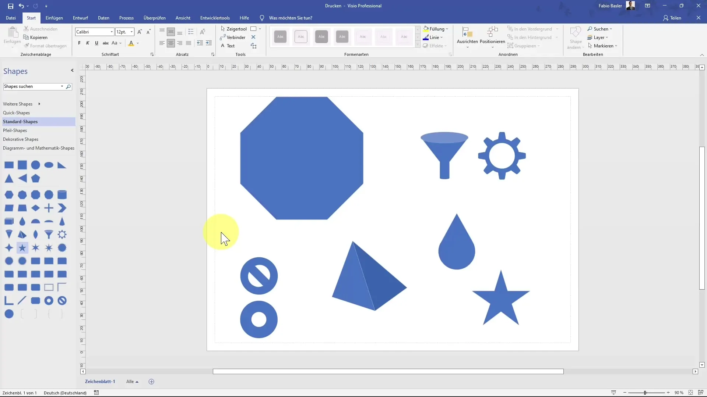
Task: Switch to the Entwurf ribbon tab
Action: point(80,18)
